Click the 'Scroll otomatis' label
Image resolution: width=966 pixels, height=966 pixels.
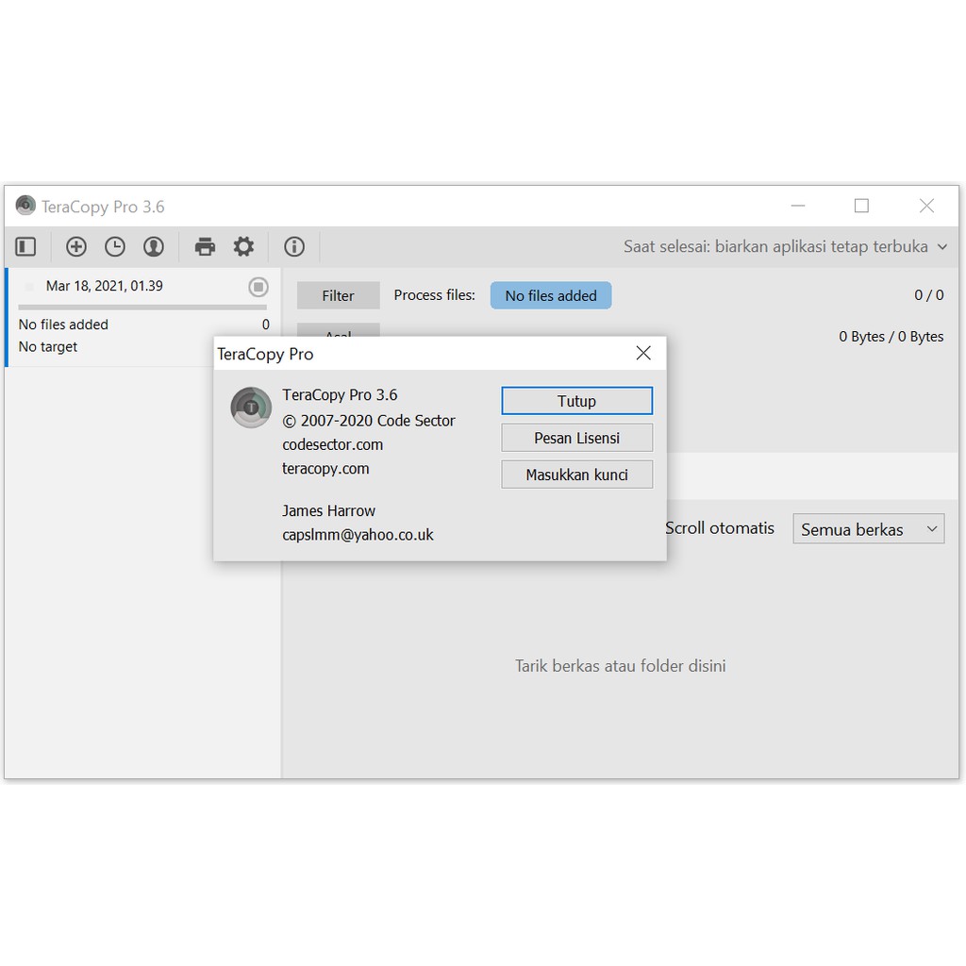point(720,528)
